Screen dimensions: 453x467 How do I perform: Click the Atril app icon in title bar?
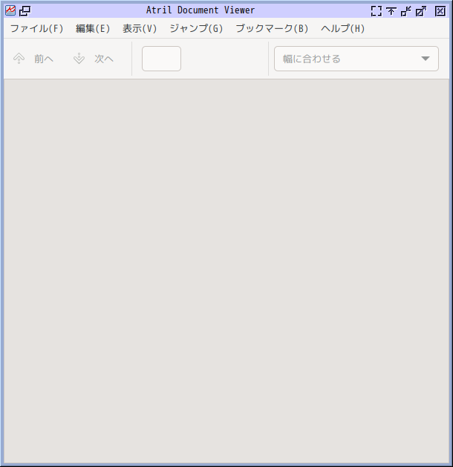[x=10, y=11]
